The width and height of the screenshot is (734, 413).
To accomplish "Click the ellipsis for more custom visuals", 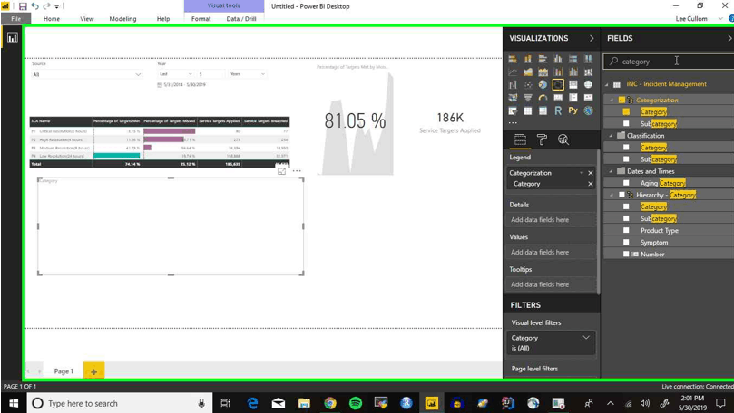I will 513,123.
